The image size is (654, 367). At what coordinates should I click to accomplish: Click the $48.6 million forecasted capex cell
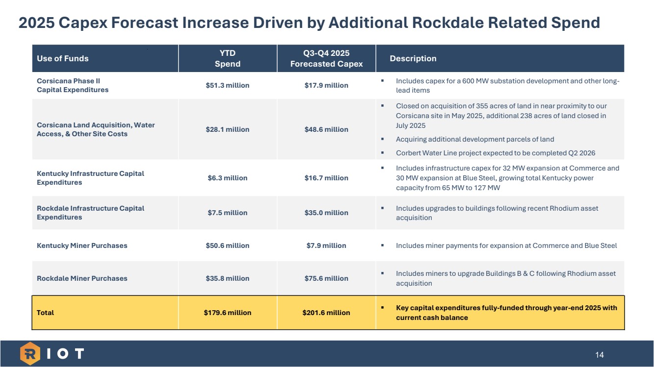click(x=326, y=129)
